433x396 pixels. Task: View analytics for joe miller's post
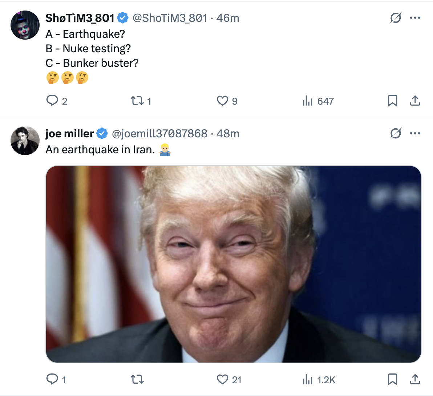click(x=307, y=380)
